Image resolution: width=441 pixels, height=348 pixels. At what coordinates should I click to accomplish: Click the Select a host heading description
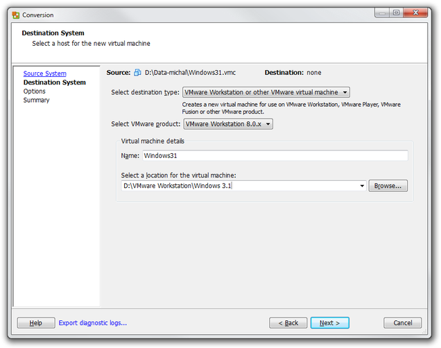coord(91,44)
